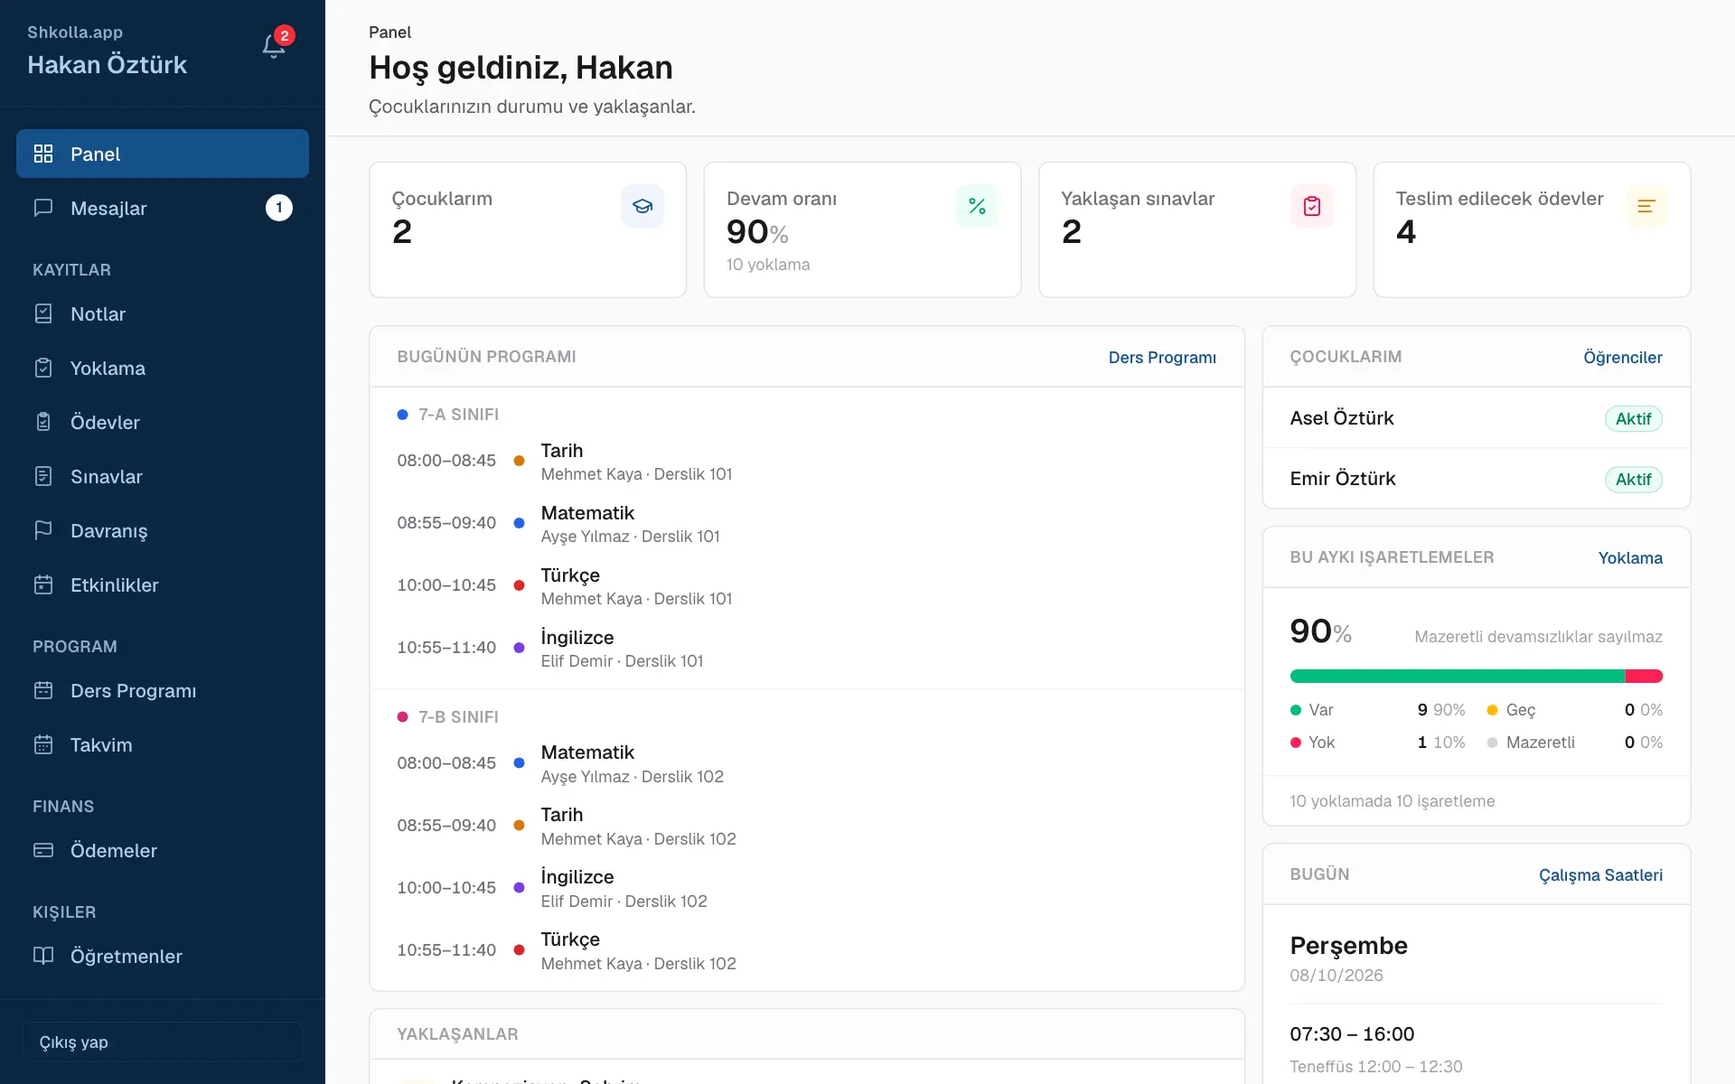Select the 10:55–11:40 İngilizce lesson in Derslik 101
The image size is (1735, 1084).
pos(806,648)
